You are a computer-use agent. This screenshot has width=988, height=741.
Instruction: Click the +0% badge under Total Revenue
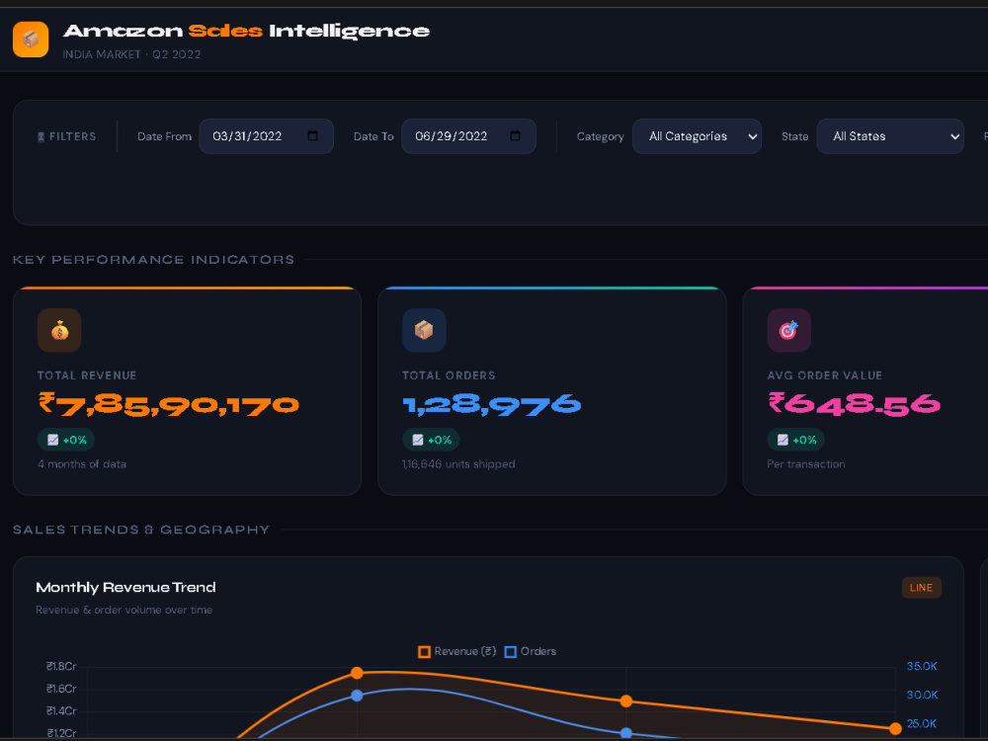[66, 440]
